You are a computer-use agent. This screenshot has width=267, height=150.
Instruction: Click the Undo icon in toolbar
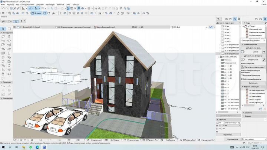coord(3,8)
